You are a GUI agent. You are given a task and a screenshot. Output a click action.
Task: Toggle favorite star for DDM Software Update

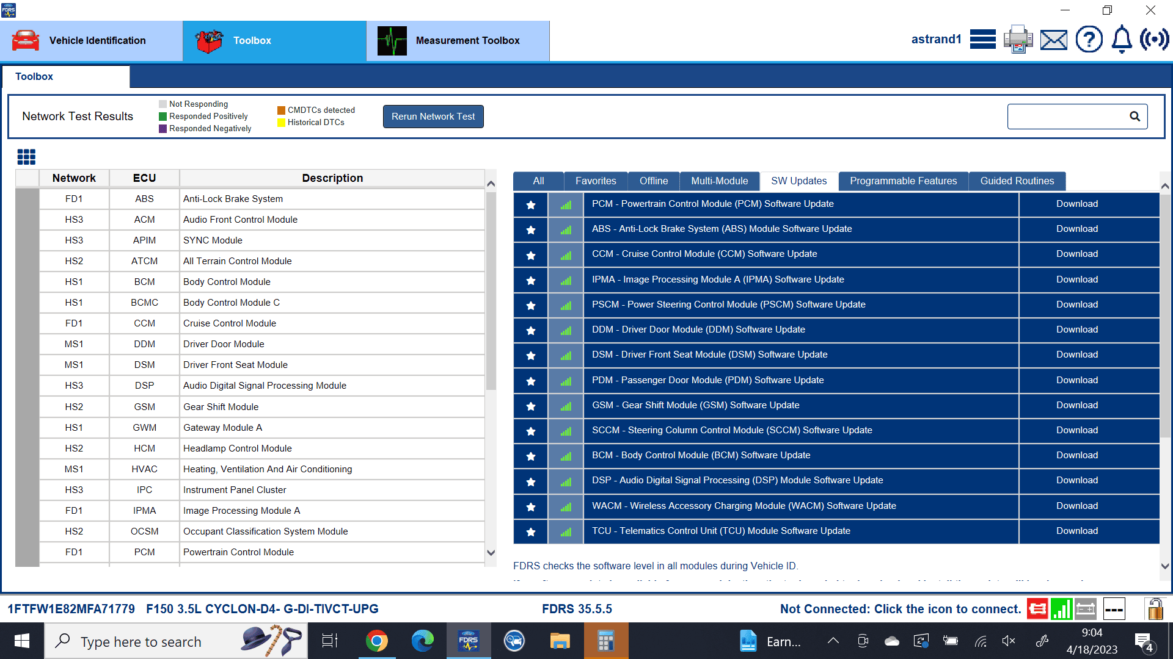click(531, 331)
